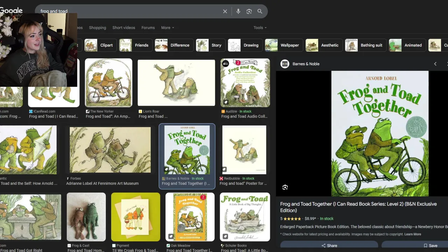Open the Tools dropdown
The width and height of the screenshot is (448, 252).
[260, 28]
